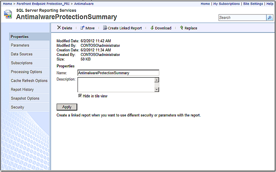Click the Home breadcrumb link
Viewport: 276px width, 172px height.
point(8,4)
